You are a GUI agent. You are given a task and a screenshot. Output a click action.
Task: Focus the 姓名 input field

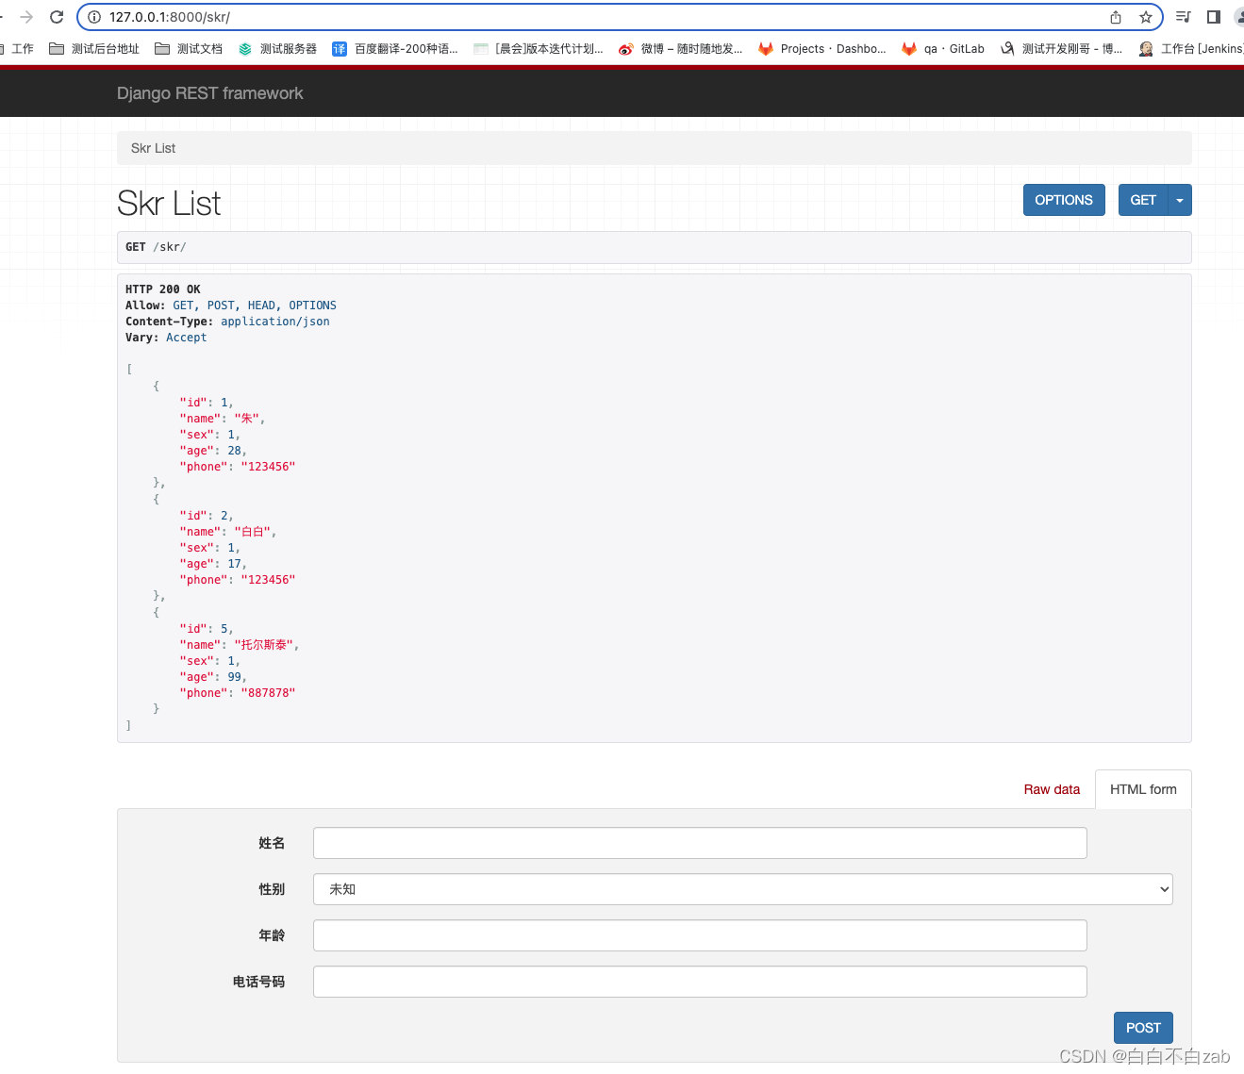coord(700,843)
